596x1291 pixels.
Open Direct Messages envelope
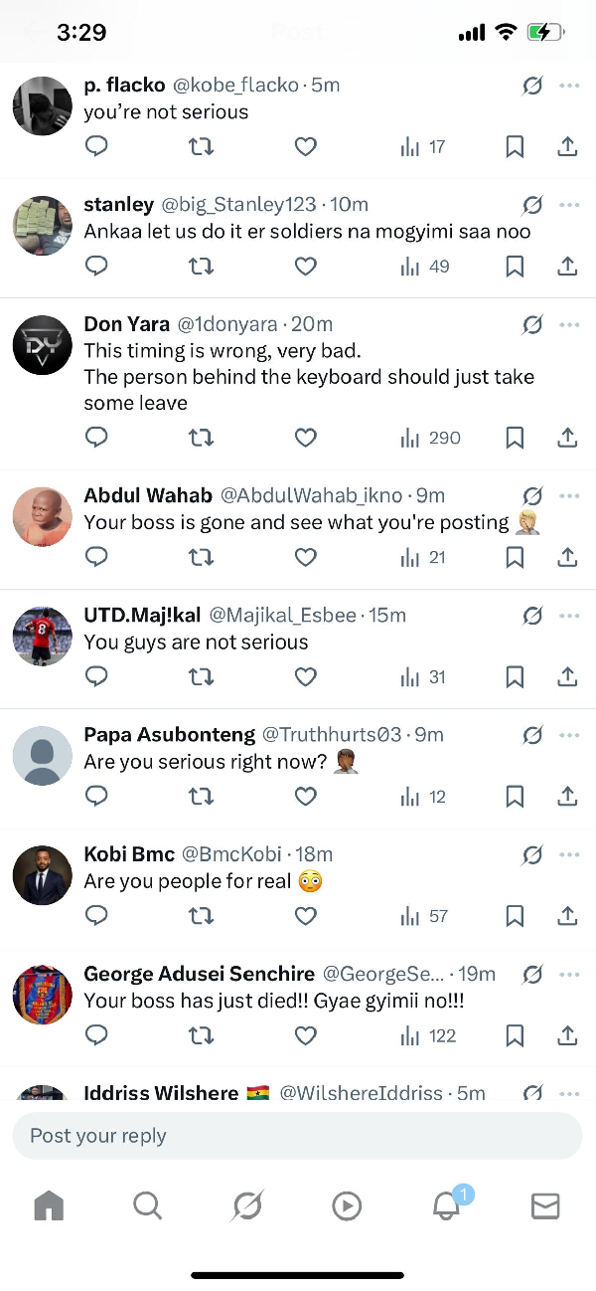click(545, 1205)
